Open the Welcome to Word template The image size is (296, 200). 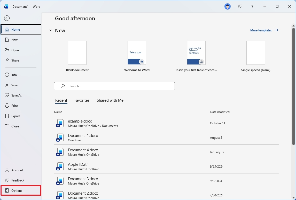137,53
